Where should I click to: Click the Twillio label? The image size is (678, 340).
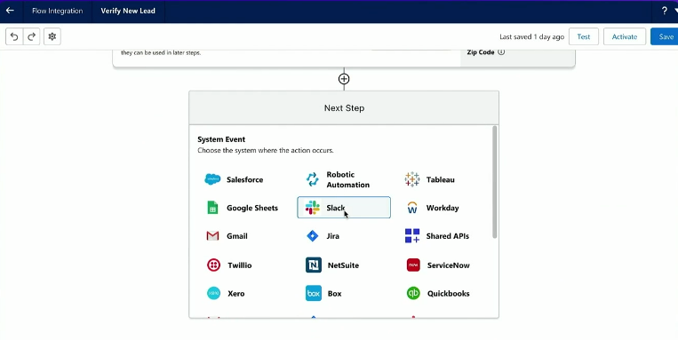point(240,265)
